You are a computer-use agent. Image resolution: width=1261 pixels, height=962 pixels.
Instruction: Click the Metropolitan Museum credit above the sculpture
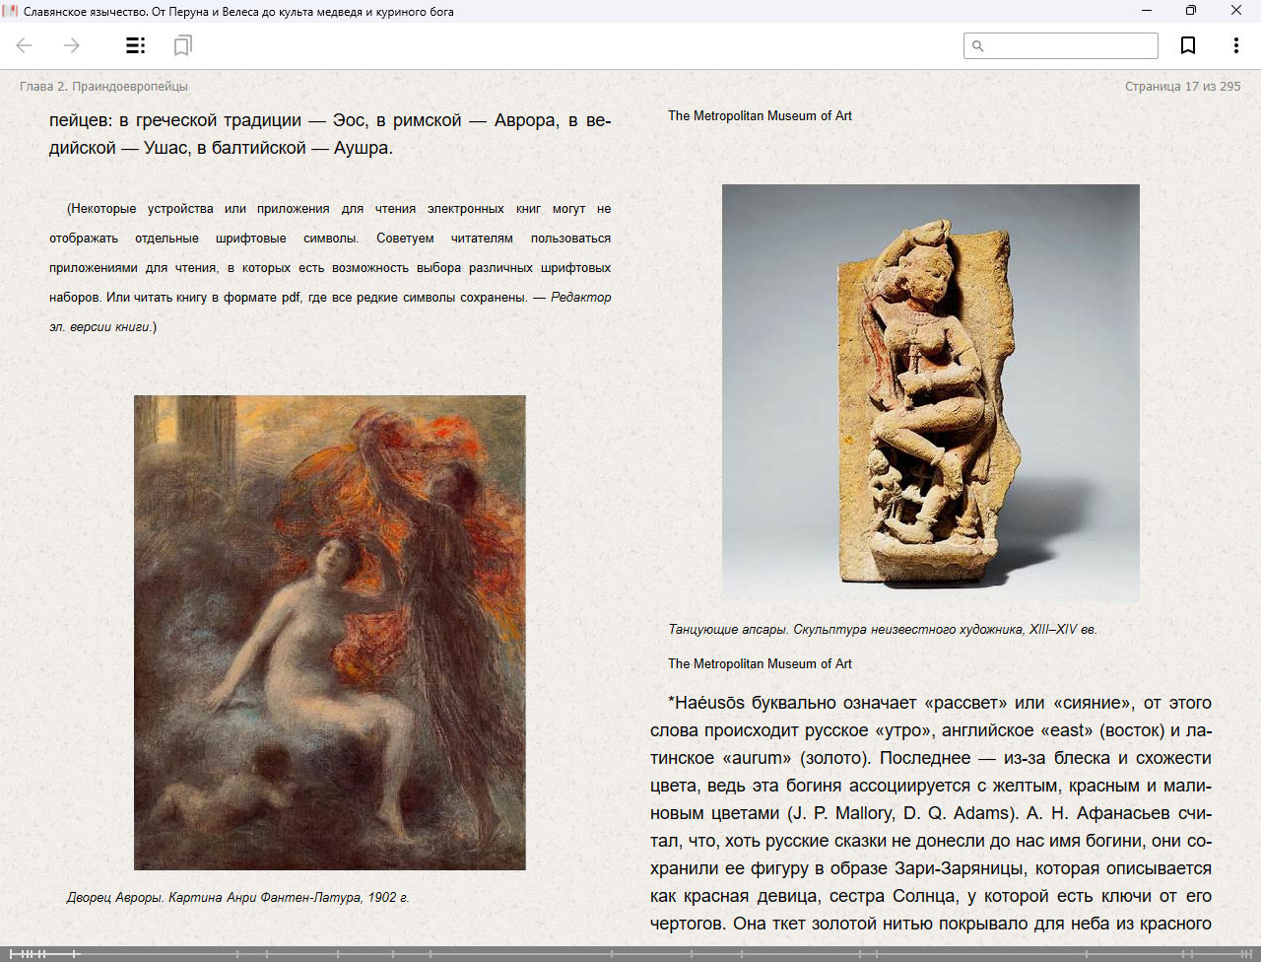(x=760, y=116)
